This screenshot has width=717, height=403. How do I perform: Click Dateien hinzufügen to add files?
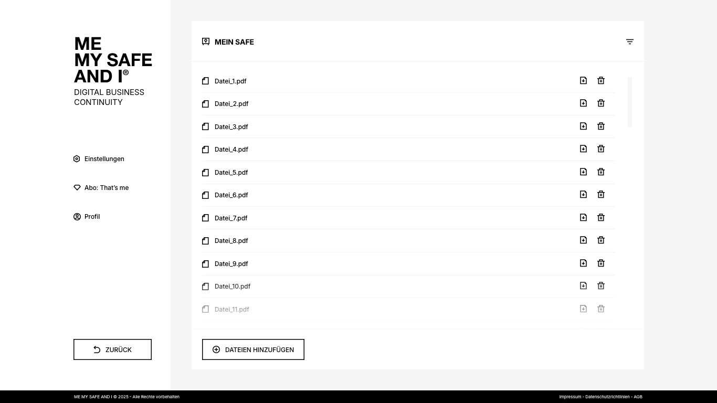253,349
